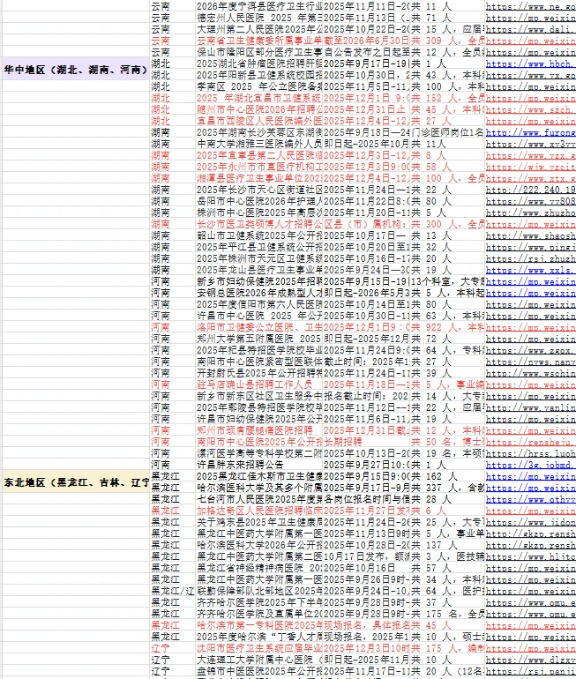
Task: Select red cell 驻马店确山县招聘工作人员
Action: [259, 384]
